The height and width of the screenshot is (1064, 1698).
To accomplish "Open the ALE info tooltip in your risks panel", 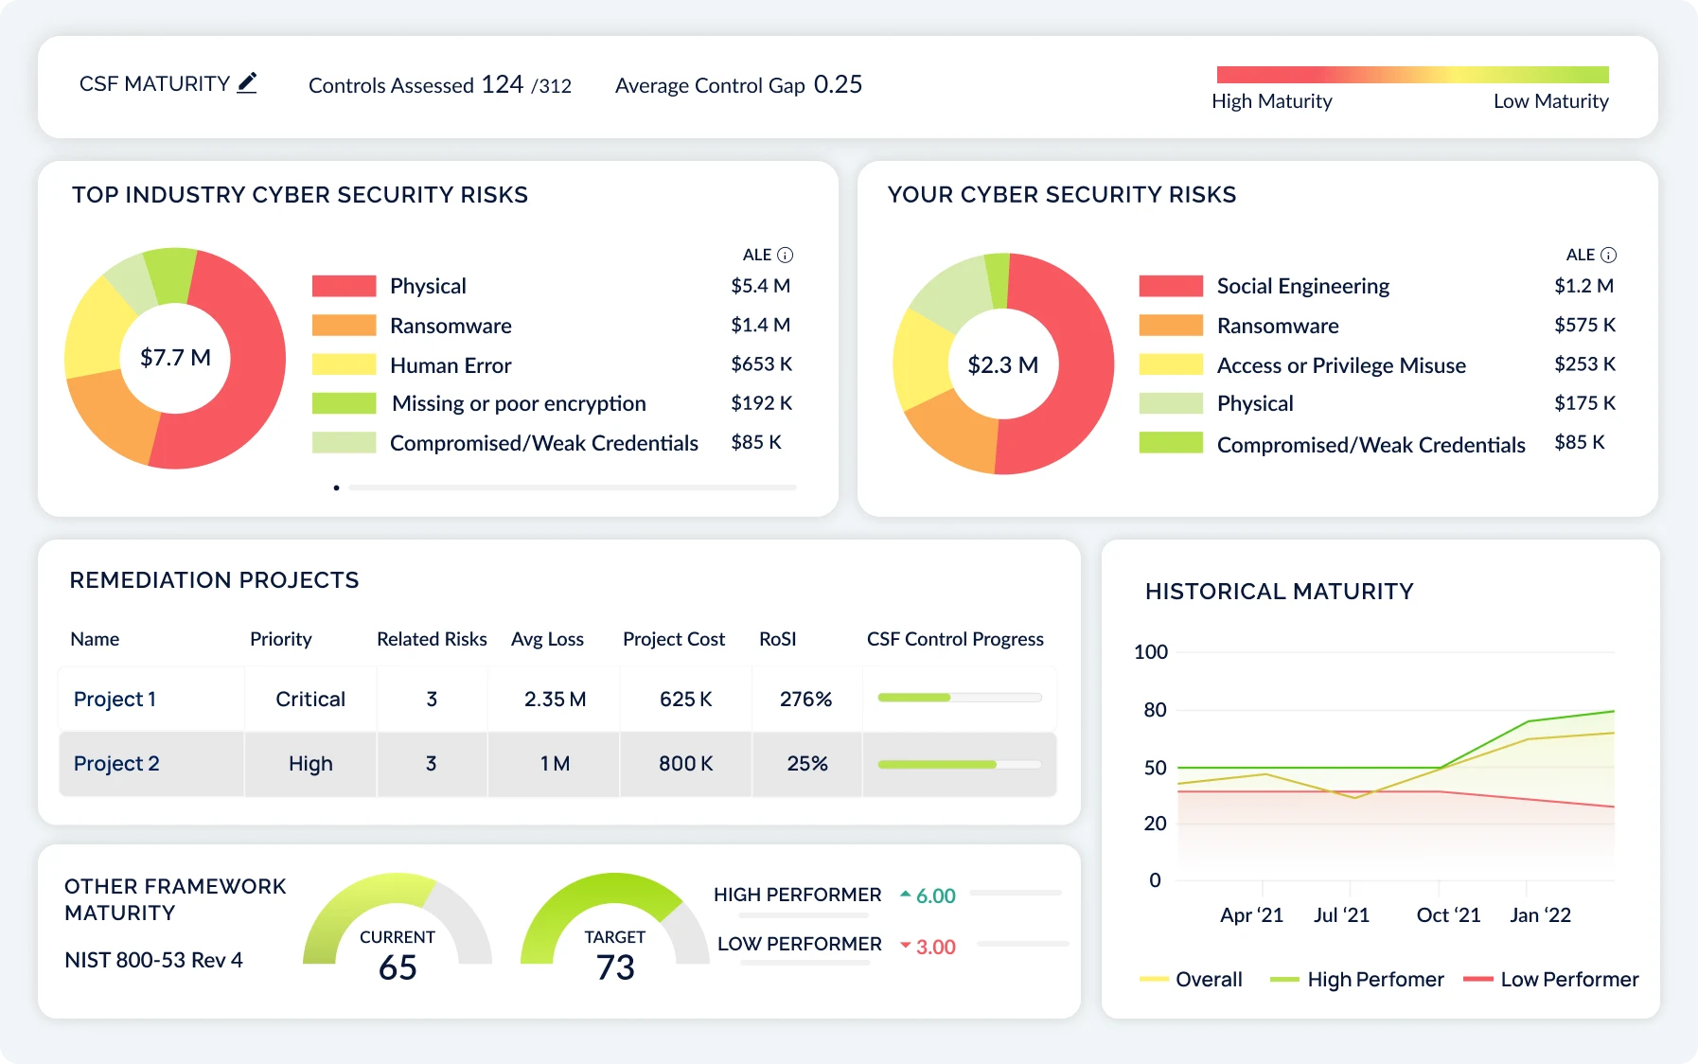I will pyautogui.click(x=1609, y=254).
